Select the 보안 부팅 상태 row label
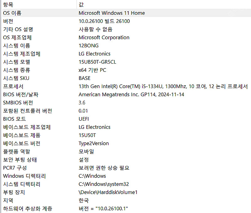Screen dimensions: 251x213 pos(20,160)
